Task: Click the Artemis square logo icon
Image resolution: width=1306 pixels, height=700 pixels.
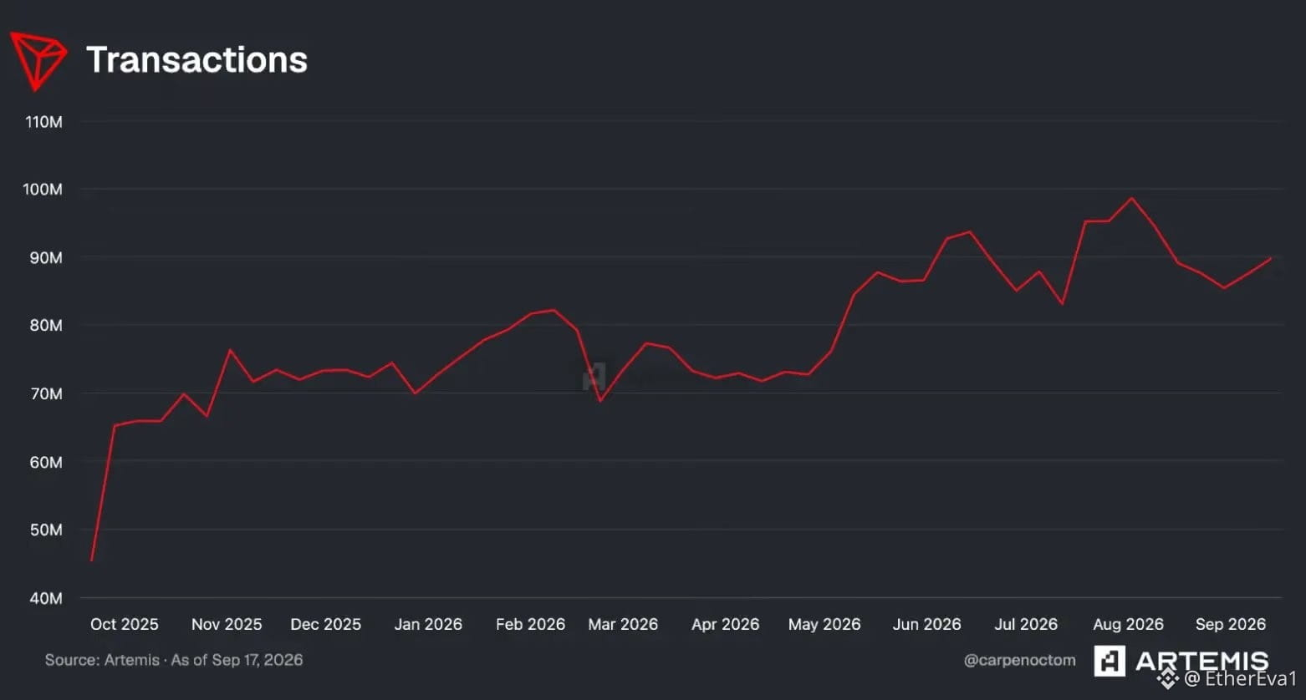Action: point(1110,661)
